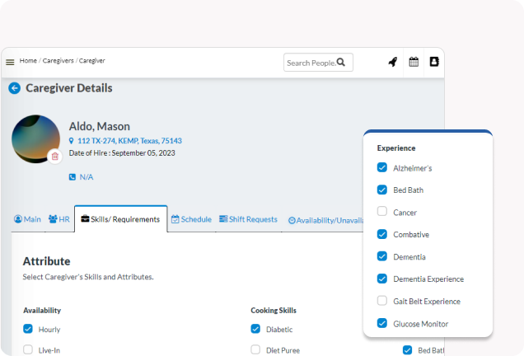Viewport: 524px width, 356px height.
Task: Click the rocket icon in header
Action: tap(392, 62)
